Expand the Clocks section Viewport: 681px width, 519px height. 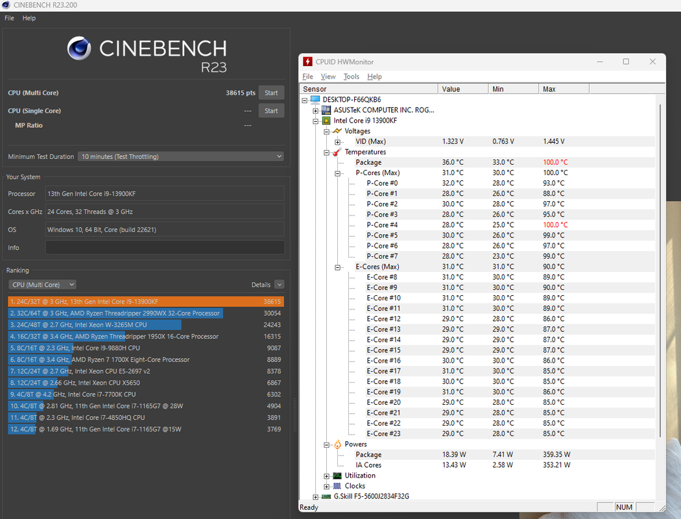click(x=327, y=487)
